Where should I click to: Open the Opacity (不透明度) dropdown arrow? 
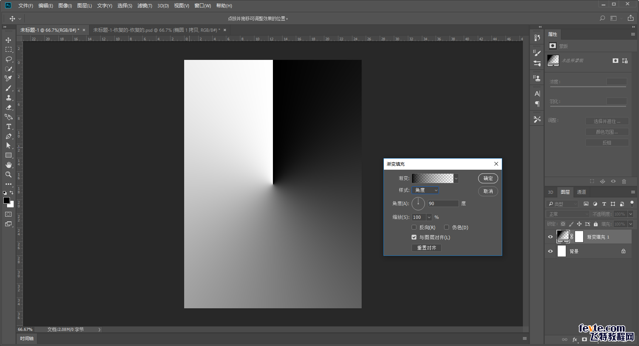631,214
